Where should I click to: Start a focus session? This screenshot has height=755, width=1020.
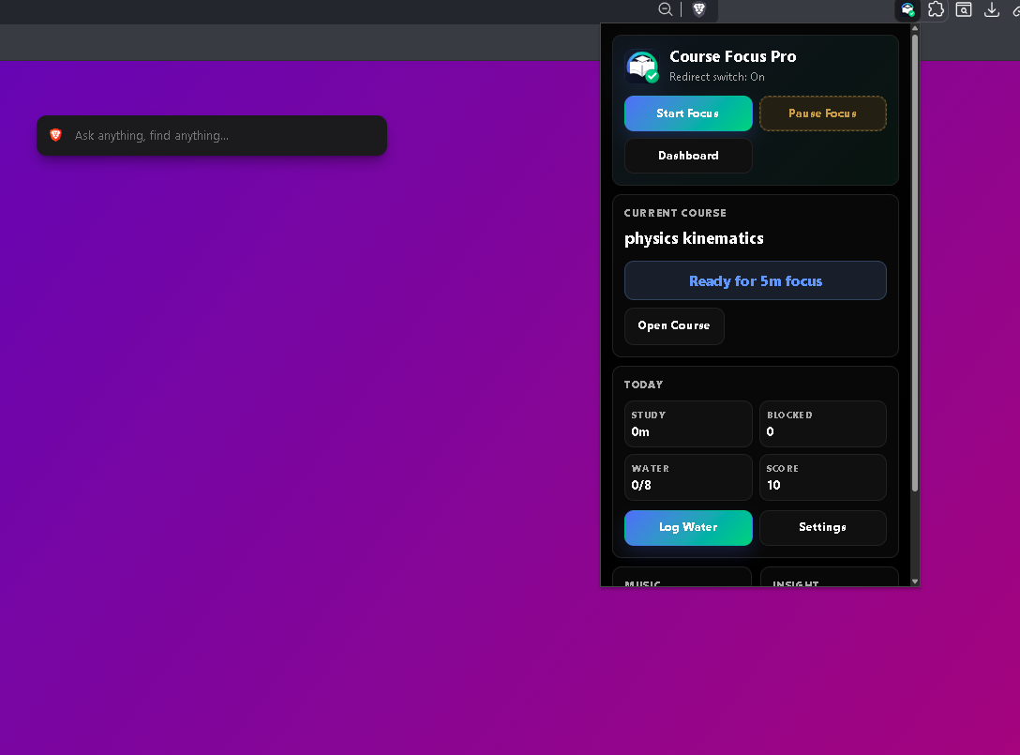click(x=688, y=113)
